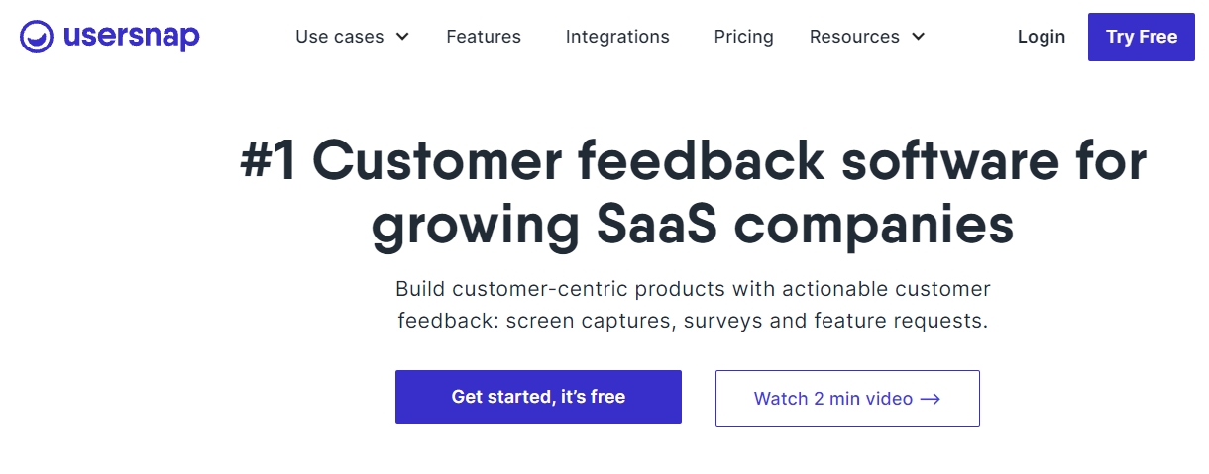Viewport: 1209px width, 474px height.
Task: Click the right arrow icon in video button
Action: [x=930, y=399]
